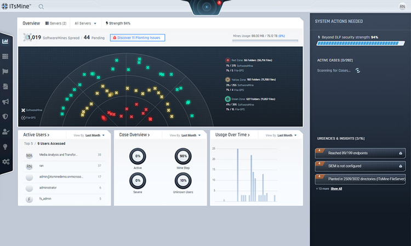The image size is (411, 246).
Task: Open the megaphone announcements icon in sidebar
Action: pos(5,102)
